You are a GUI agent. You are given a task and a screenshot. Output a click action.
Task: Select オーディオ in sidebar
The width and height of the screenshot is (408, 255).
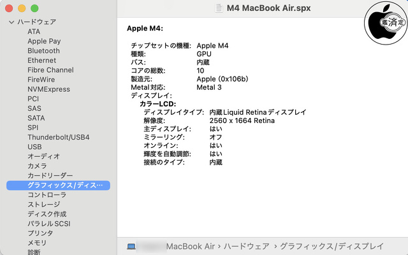click(x=43, y=156)
